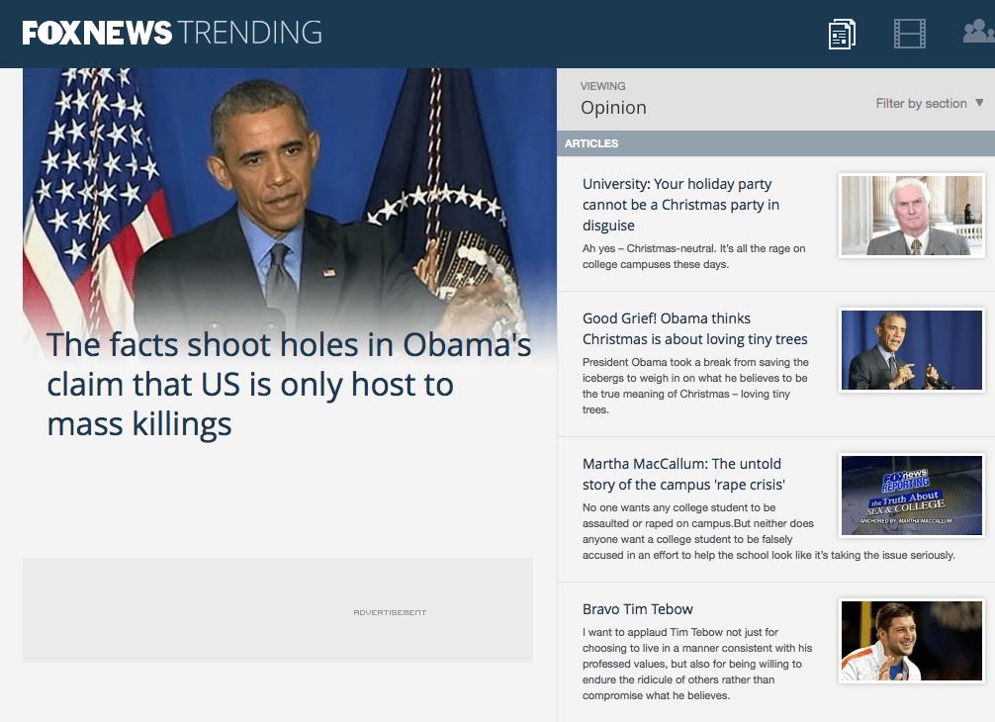
Task: Click the advertisement placeholder area
Action: tap(277, 611)
